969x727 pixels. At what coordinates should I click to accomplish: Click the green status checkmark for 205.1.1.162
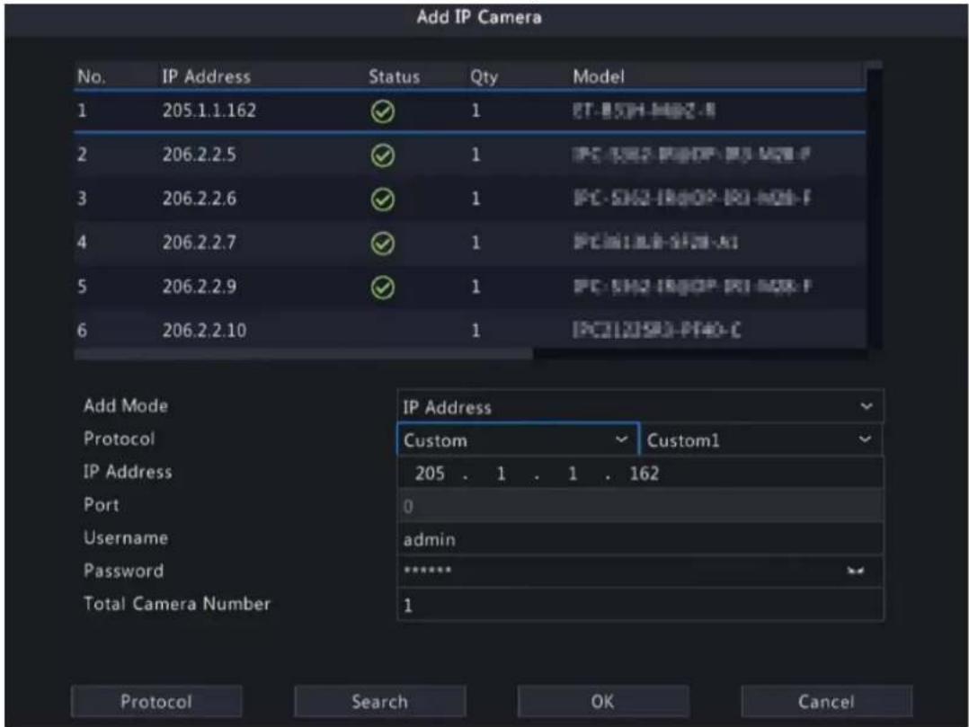(x=383, y=111)
